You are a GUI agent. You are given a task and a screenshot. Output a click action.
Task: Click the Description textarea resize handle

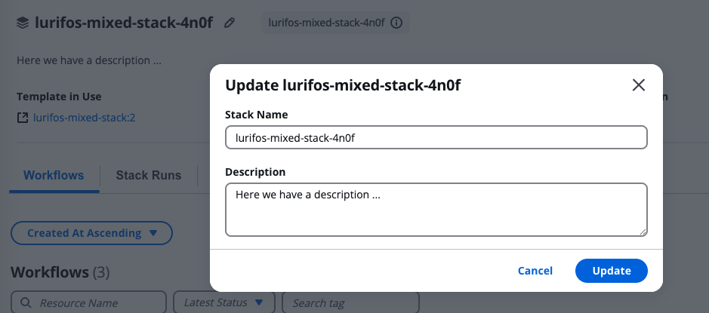[643, 232]
